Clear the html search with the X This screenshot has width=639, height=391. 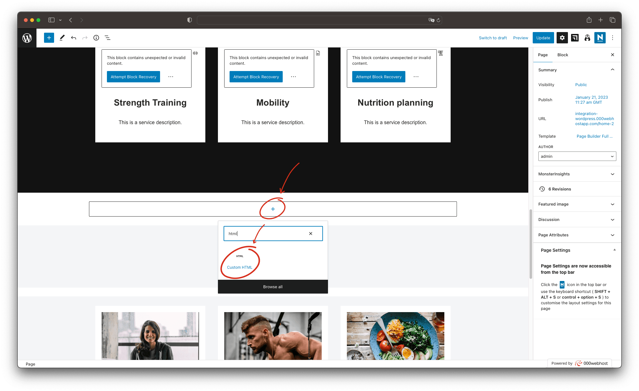coord(310,234)
